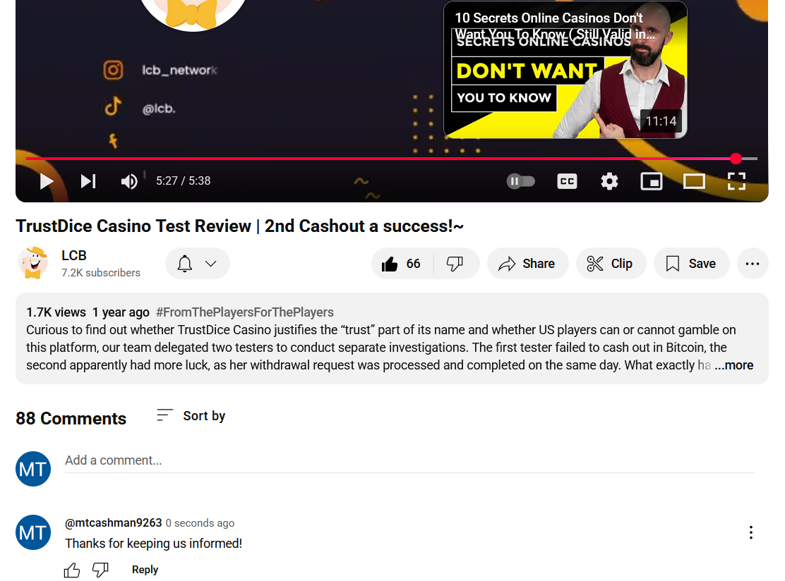Enable miniplayer mode

point(652,181)
